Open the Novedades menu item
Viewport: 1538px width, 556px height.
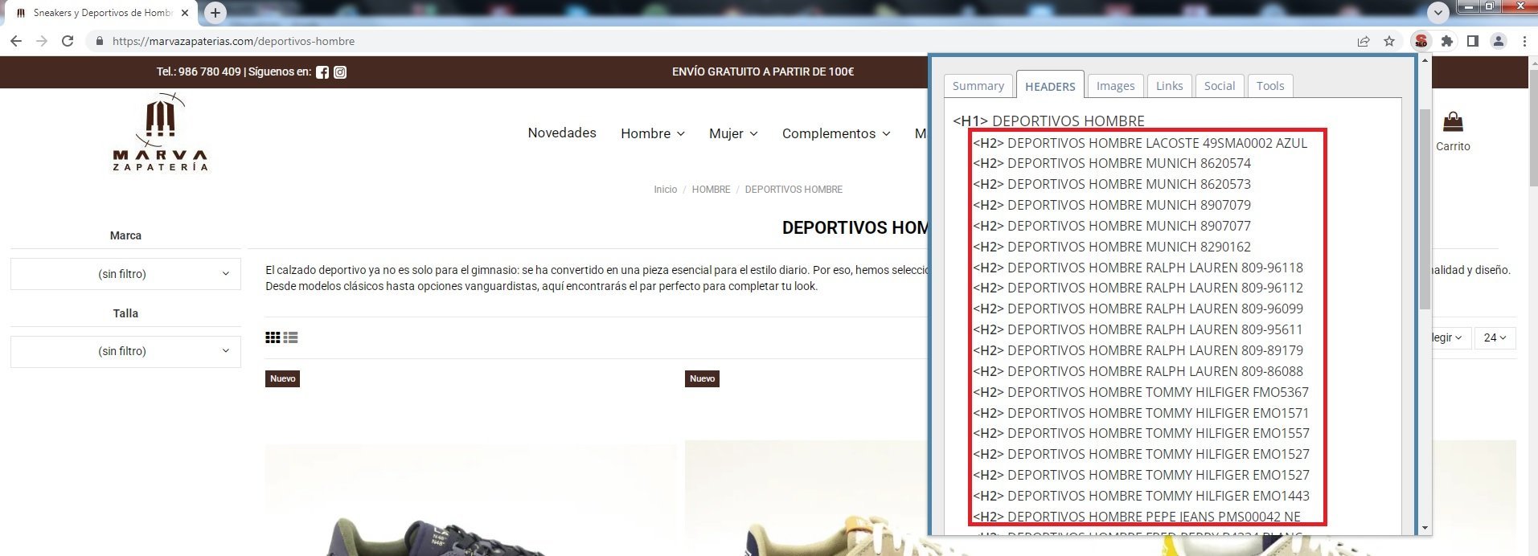tap(562, 133)
